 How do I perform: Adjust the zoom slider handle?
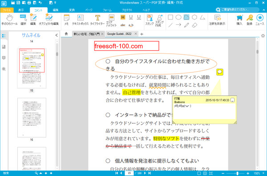[237, 173]
